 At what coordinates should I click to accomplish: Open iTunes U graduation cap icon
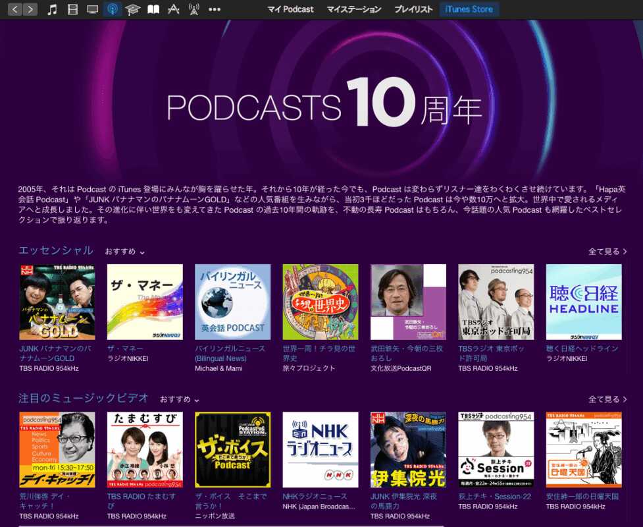pyautogui.click(x=133, y=9)
